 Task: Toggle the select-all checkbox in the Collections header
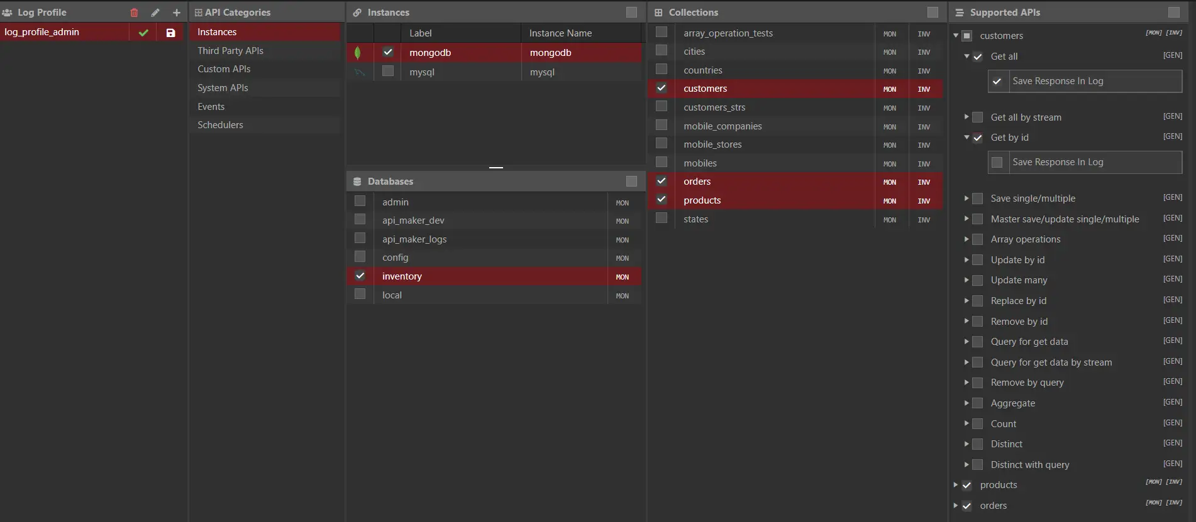click(x=933, y=13)
